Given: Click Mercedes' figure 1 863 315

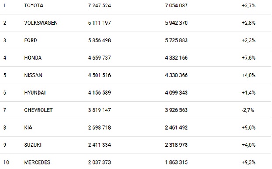Looking at the screenshot, I should [x=176, y=162].
